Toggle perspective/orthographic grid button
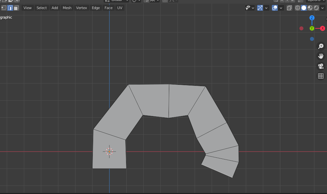 (321, 76)
